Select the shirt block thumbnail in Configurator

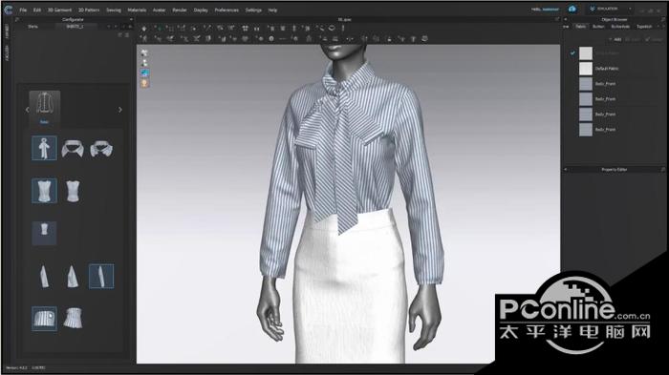44,108
